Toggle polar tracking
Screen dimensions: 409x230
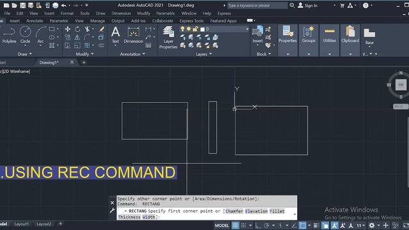(x=266, y=226)
